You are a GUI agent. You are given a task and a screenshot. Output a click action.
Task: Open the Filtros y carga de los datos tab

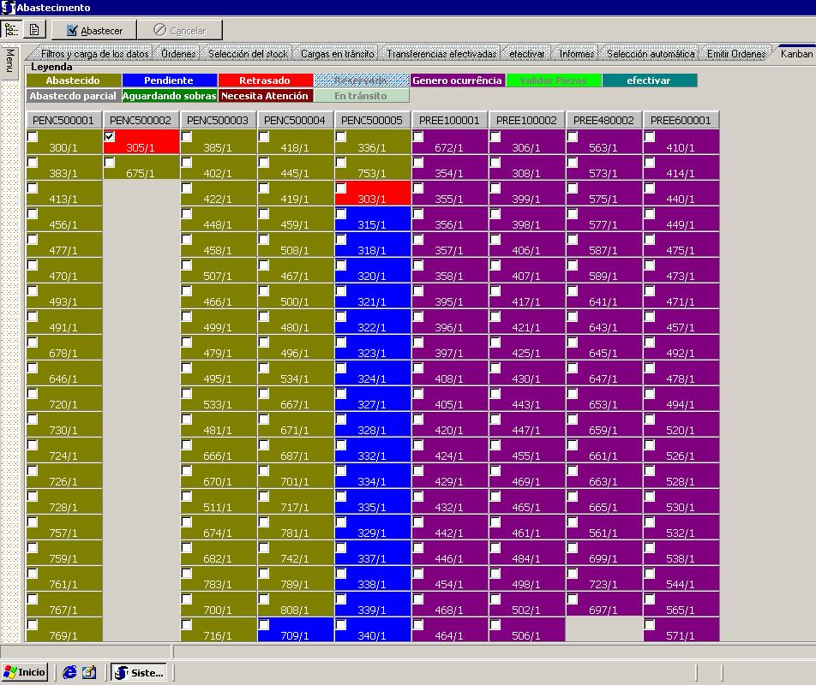pyautogui.click(x=93, y=54)
